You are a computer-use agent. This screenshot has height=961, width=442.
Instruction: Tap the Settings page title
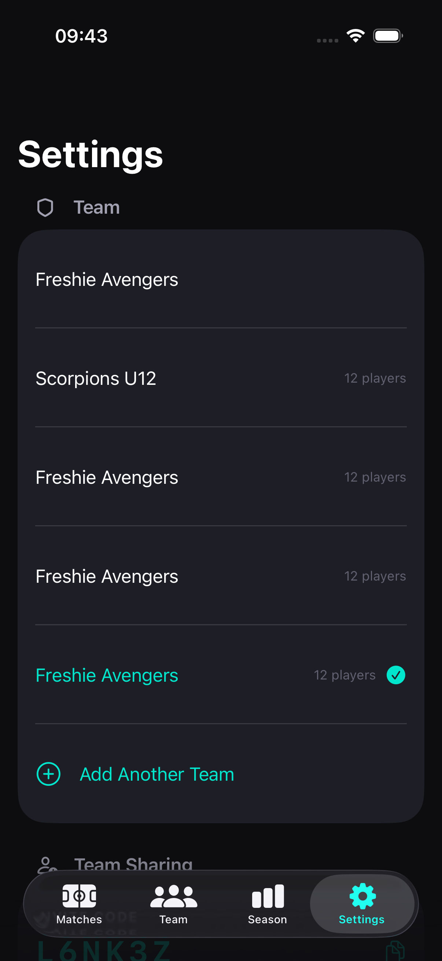tap(91, 154)
